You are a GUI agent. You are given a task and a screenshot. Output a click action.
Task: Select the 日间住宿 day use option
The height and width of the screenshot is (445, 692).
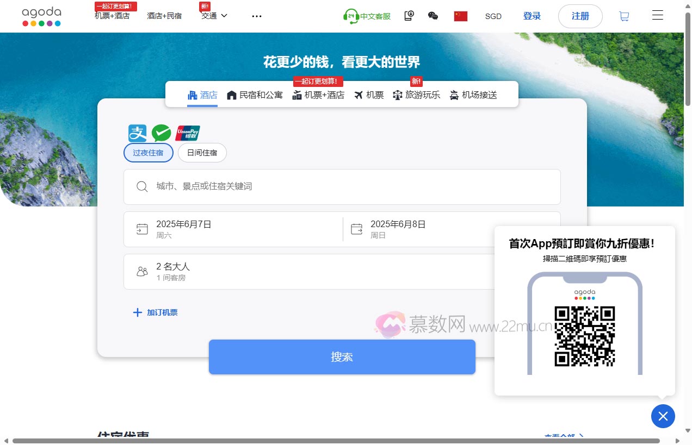tap(202, 153)
